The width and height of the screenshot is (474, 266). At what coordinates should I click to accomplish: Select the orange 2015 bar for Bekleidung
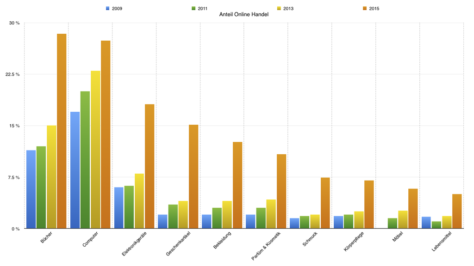pyautogui.click(x=237, y=185)
